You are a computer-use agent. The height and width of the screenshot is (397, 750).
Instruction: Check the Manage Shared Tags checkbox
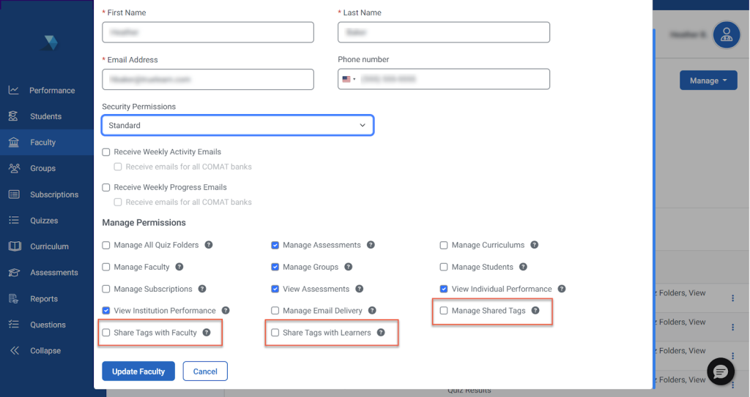pos(444,311)
